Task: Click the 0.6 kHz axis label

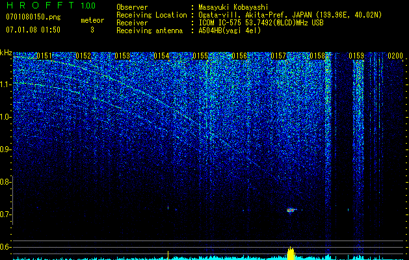Action: 5,247
